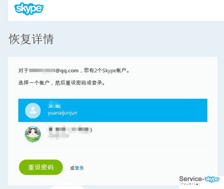Click the 或 text beside the reset button
The width and height of the screenshot is (224, 189).
pos(72,168)
